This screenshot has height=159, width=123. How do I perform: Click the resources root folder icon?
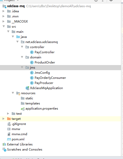click(x=18, y=93)
